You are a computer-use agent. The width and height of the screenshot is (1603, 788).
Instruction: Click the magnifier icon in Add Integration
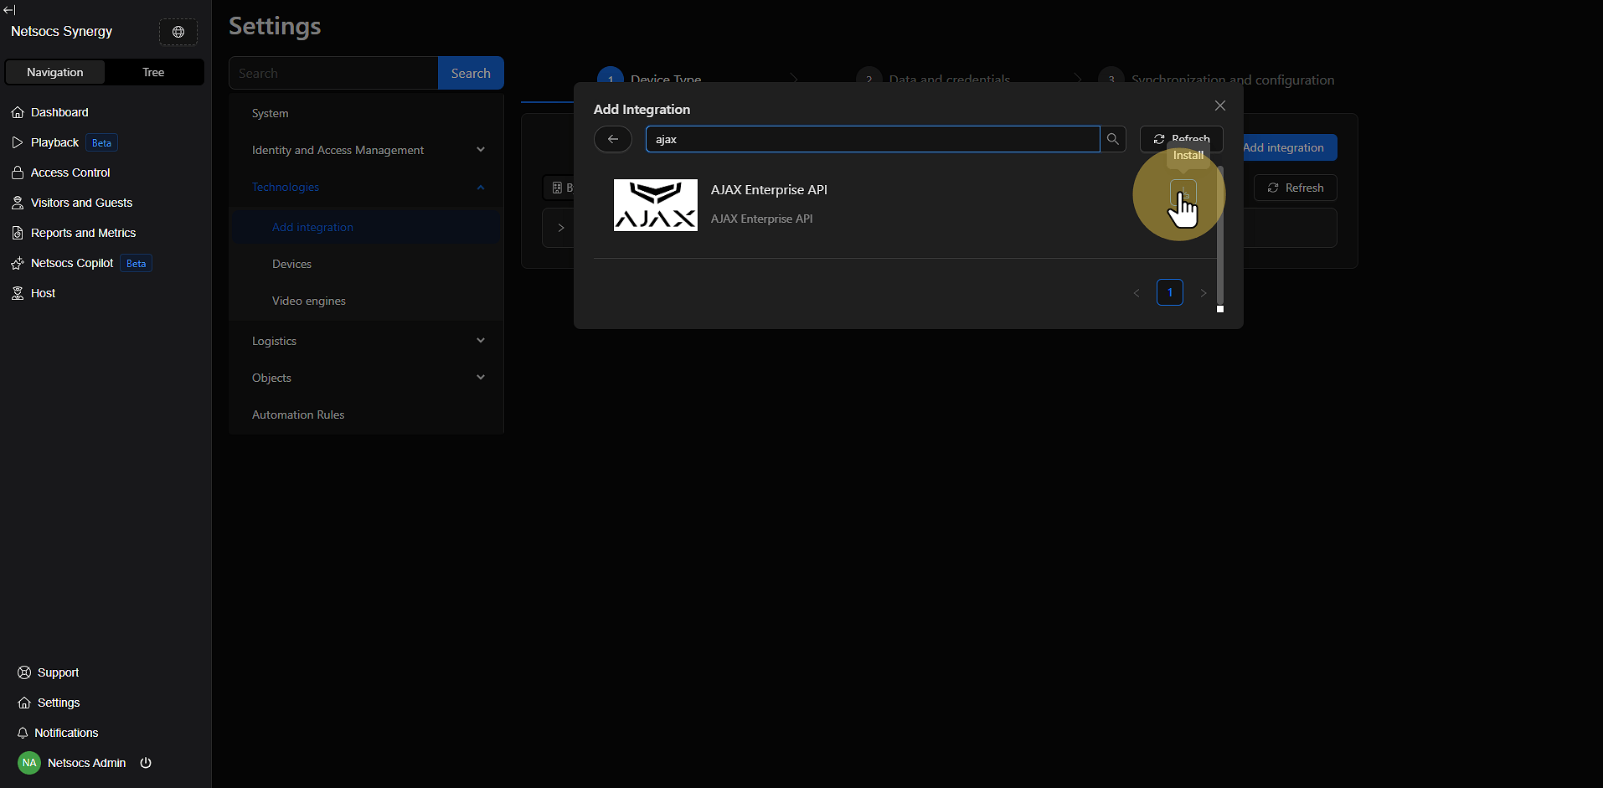(1112, 139)
